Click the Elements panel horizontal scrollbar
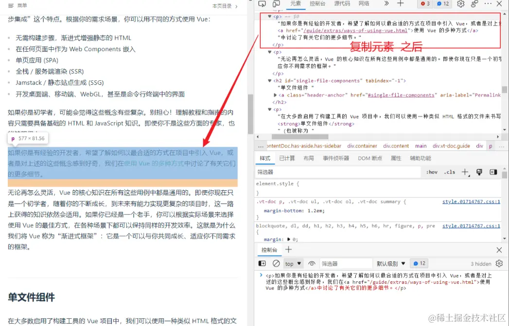509x326 pixels. (x=299, y=137)
